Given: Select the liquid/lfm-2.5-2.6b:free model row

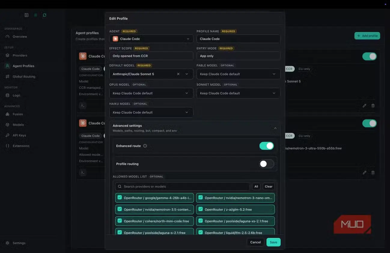Looking at the screenshot, I should tap(235, 232).
